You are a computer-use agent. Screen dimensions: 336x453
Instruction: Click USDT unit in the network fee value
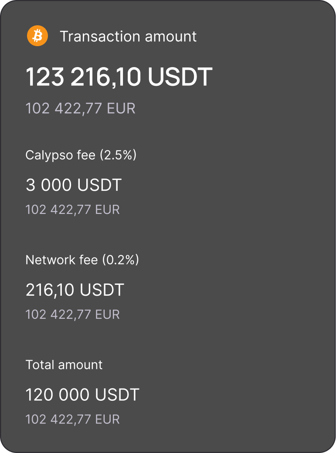coord(102,290)
